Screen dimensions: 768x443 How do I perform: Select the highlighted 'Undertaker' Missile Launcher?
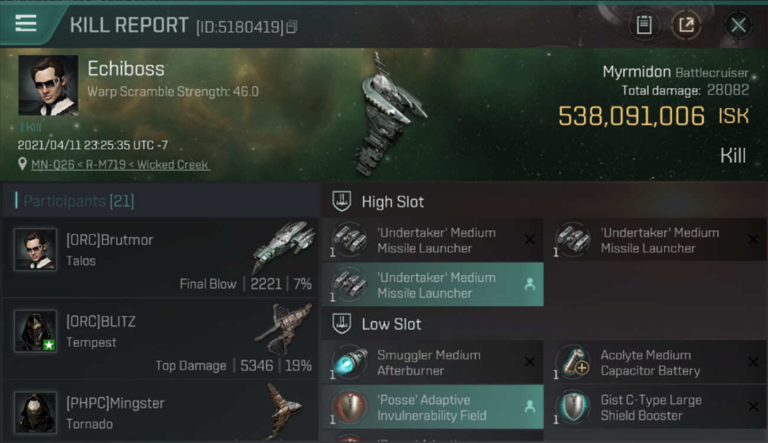tap(432, 285)
